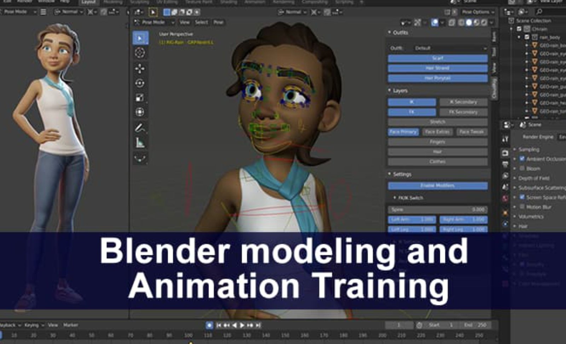Select the Cursor tool in viewport toolbar
Viewport: 566px width, 344px height.
tap(140, 53)
